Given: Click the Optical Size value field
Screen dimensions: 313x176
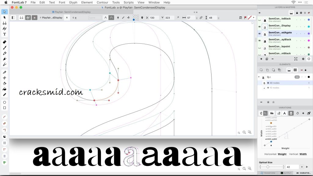Looking at the screenshot, I should tap(292, 167).
